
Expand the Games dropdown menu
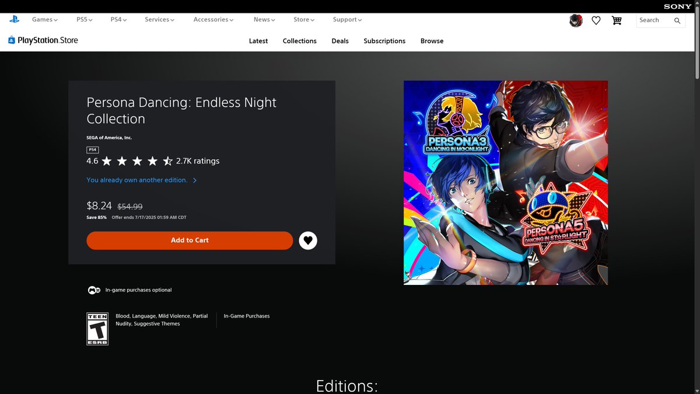(45, 19)
